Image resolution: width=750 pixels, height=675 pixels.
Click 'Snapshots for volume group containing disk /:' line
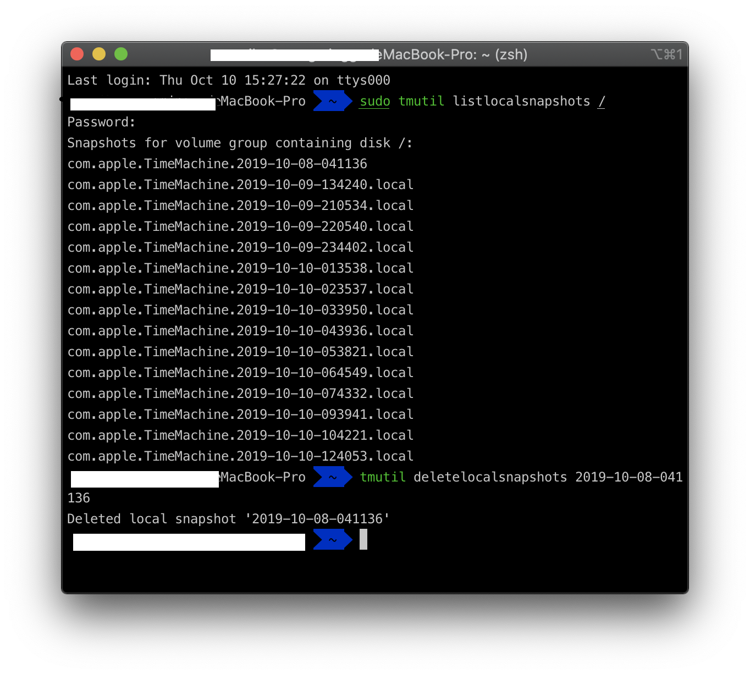coord(240,143)
